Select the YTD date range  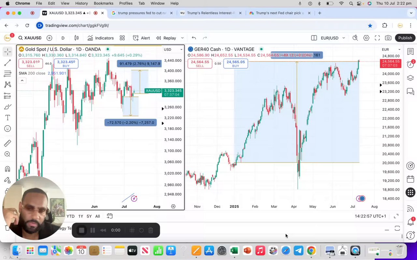click(x=70, y=216)
